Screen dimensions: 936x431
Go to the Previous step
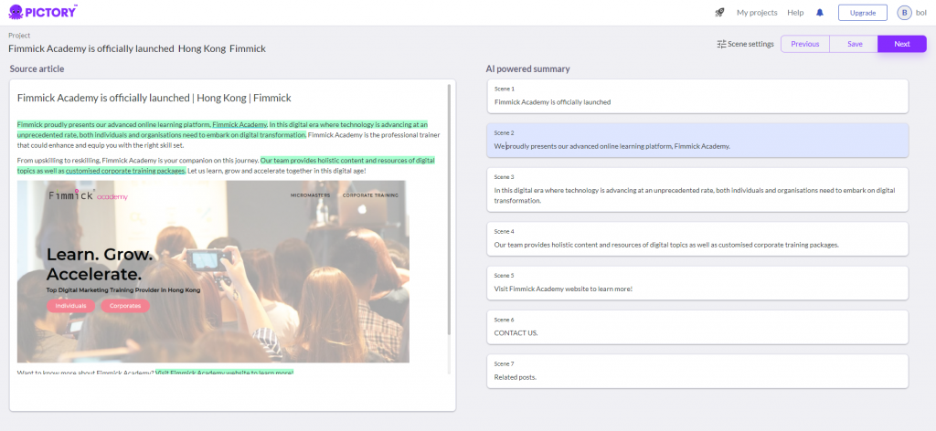[x=804, y=44]
